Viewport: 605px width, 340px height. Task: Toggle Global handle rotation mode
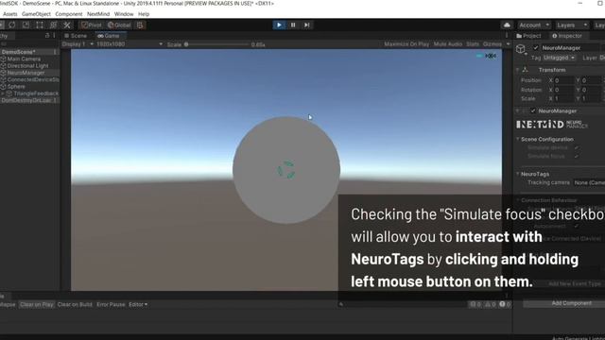119,25
